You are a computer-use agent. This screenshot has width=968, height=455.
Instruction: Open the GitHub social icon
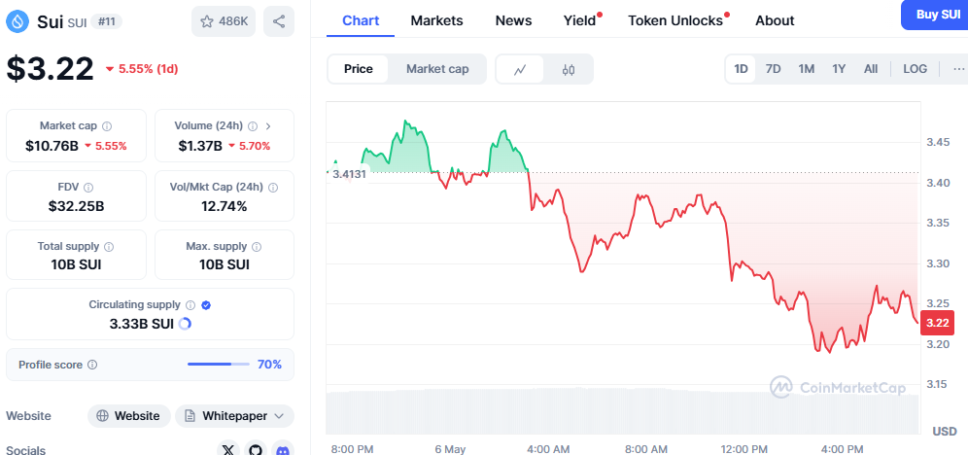click(x=255, y=449)
